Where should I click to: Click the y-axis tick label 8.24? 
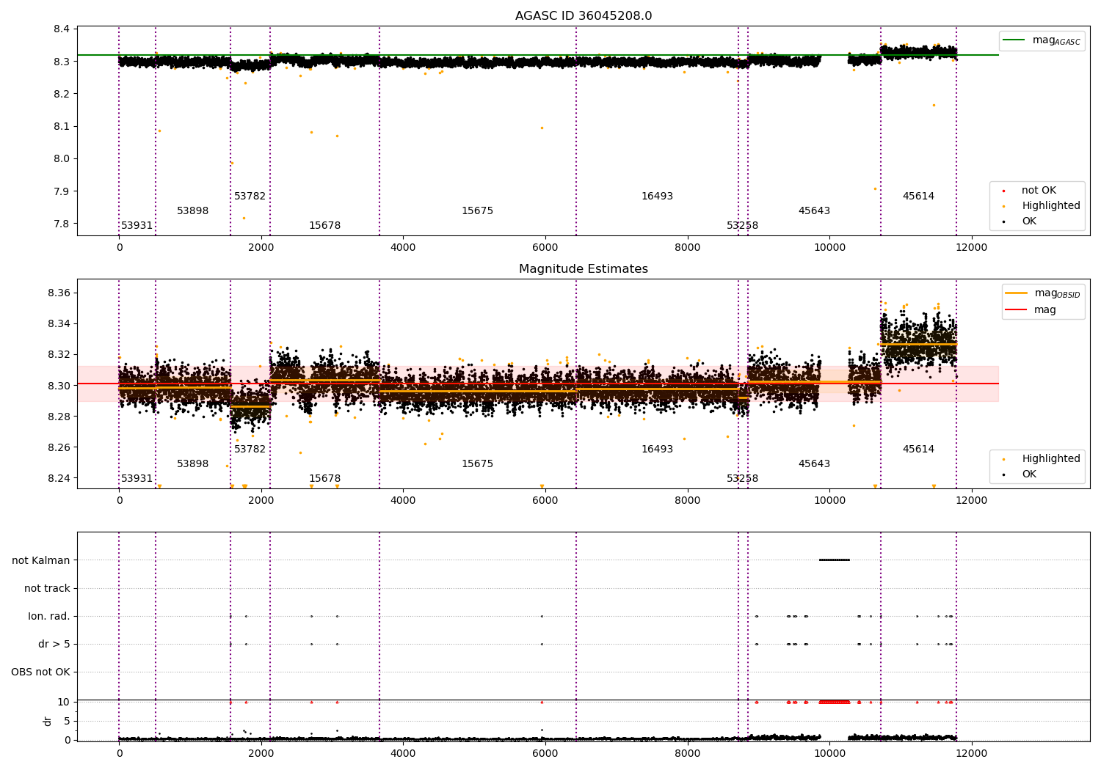[59, 478]
